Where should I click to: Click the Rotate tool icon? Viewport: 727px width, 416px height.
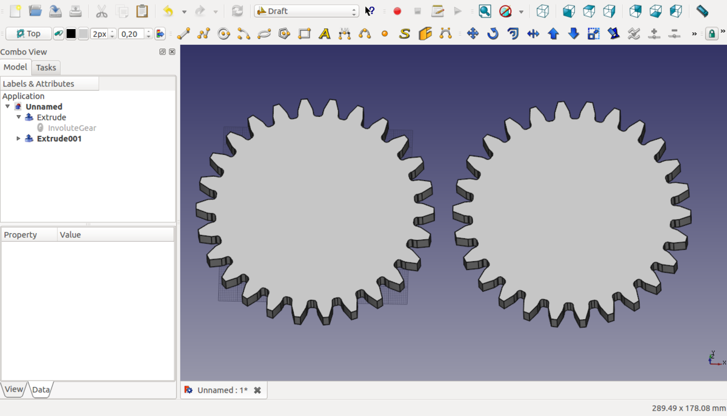(x=493, y=34)
